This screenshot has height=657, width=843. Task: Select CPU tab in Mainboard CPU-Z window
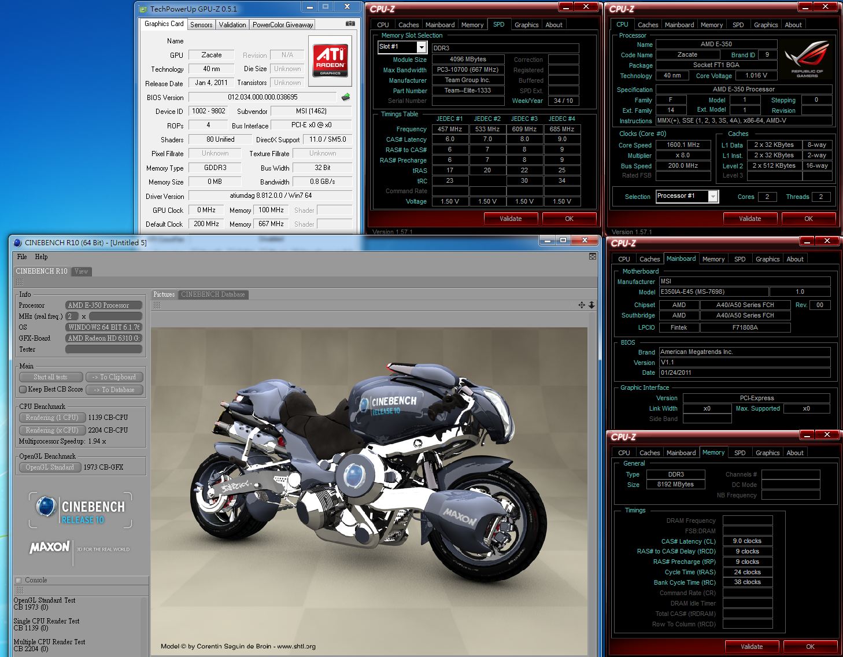tap(624, 259)
